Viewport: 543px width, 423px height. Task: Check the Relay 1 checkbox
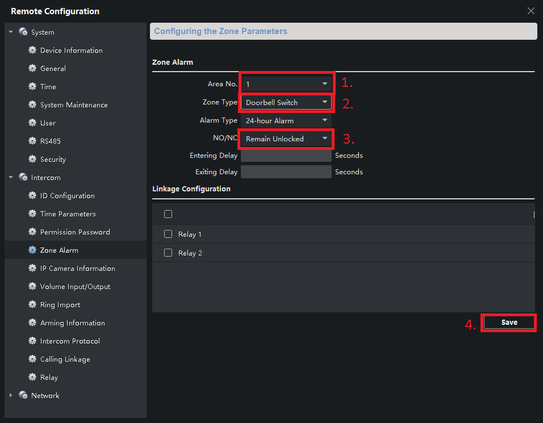pos(168,234)
